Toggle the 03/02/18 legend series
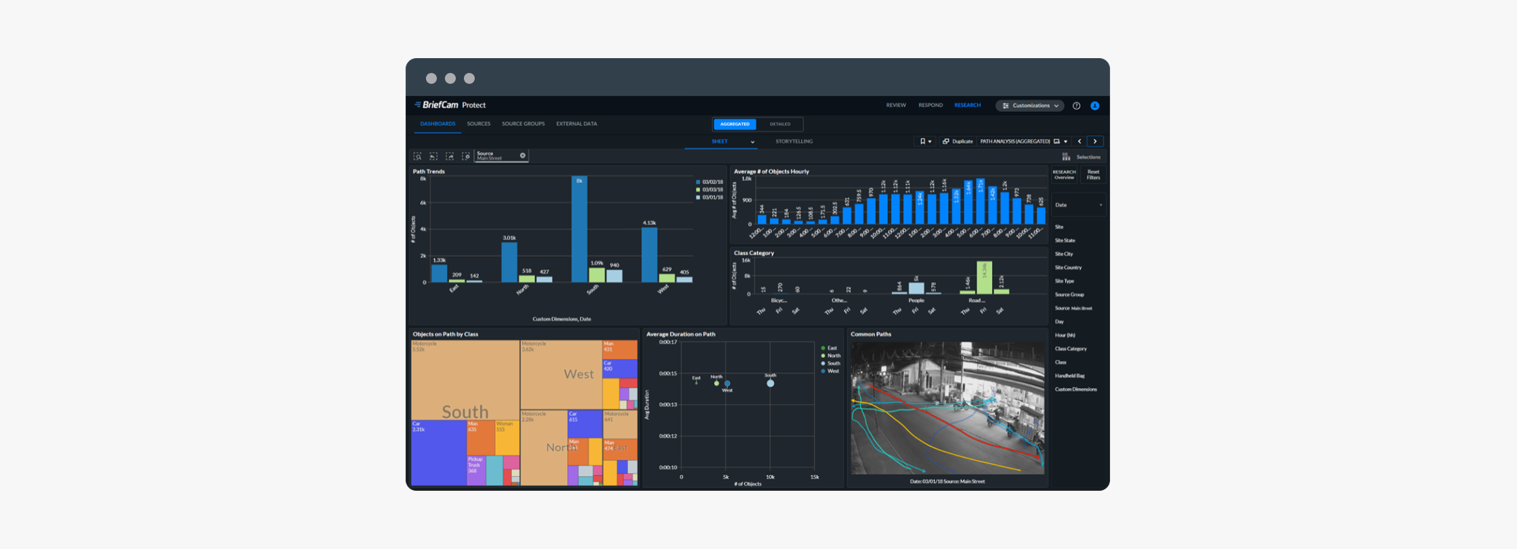1517x549 pixels. 709,182
